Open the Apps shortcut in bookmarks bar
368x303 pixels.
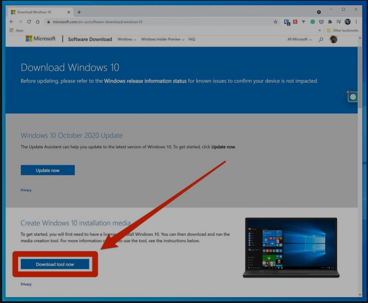click(16, 30)
